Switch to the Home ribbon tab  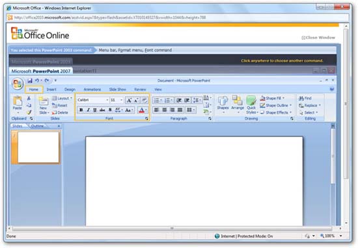pos(34,90)
